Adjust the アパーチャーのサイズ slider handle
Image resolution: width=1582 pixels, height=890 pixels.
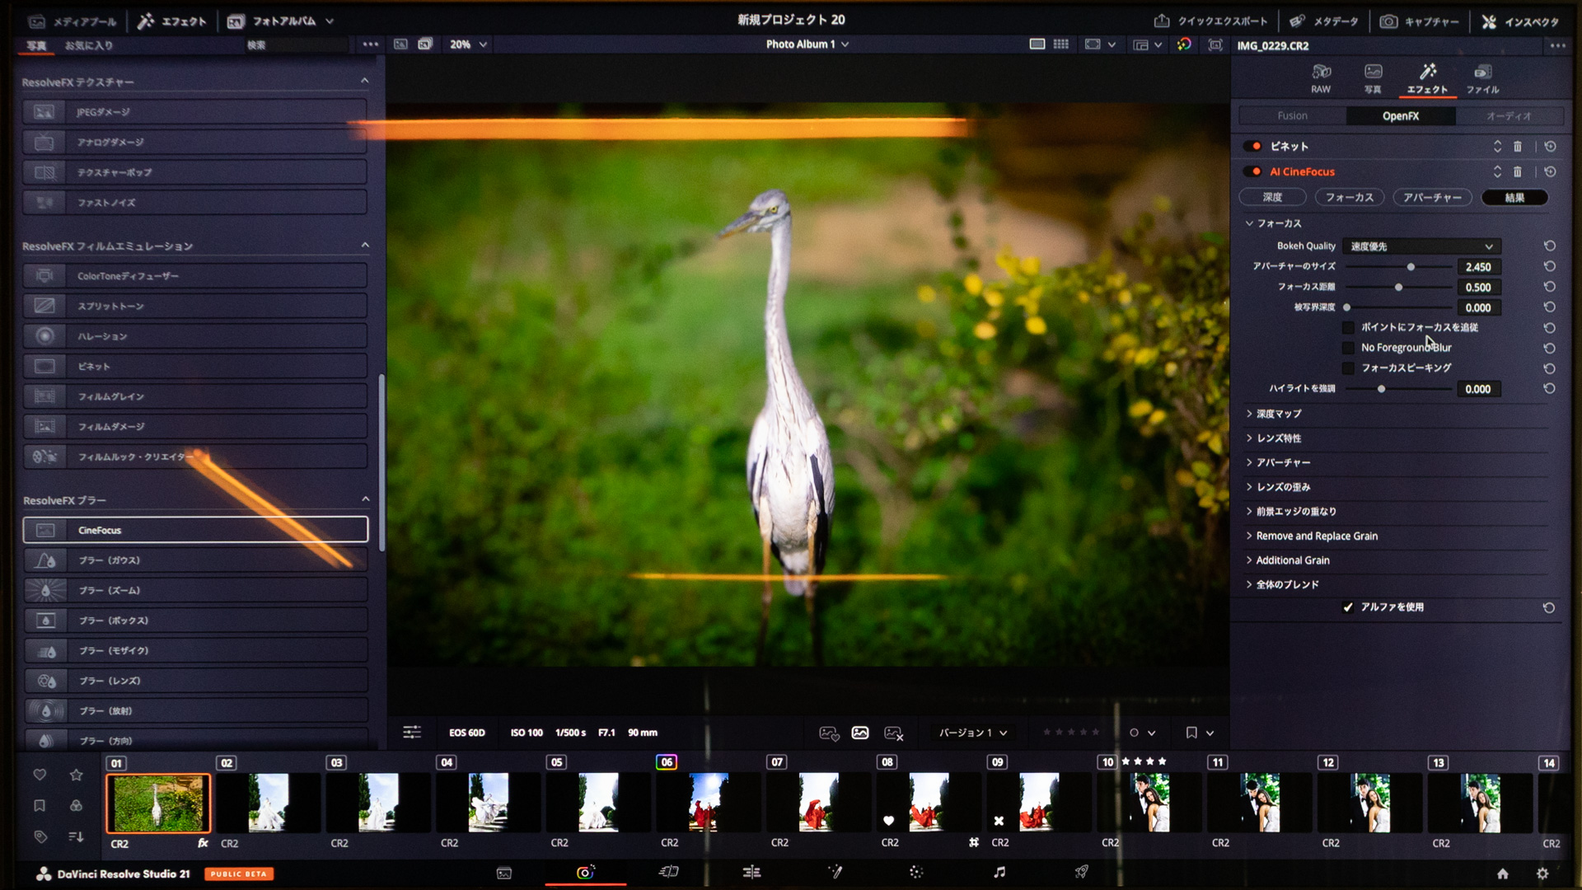[1411, 267]
